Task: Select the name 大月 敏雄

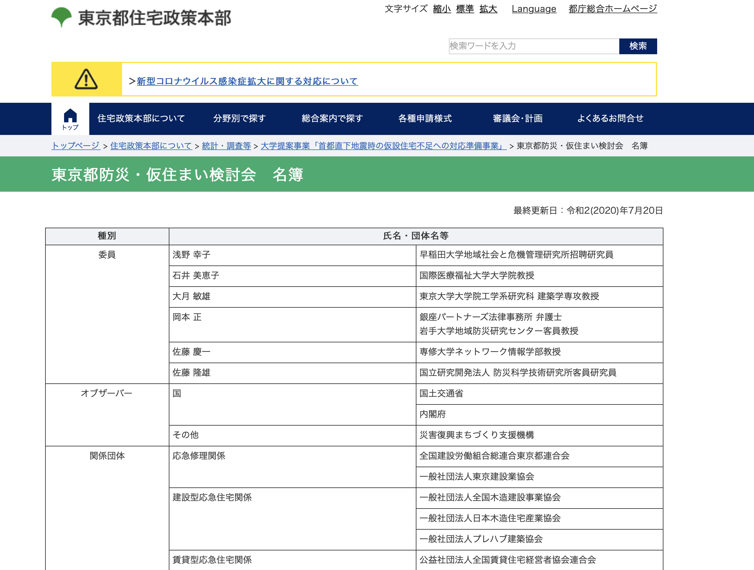Action: [191, 296]
